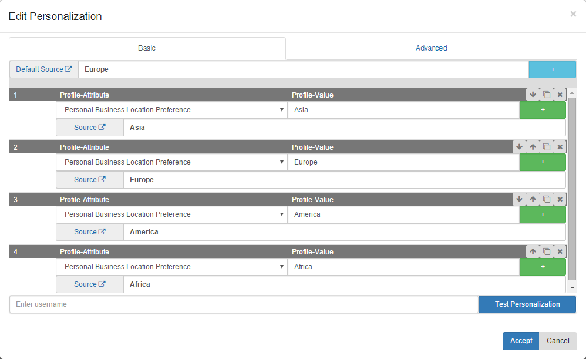Focus the Enter username field

pyautogui.click(x=244, y=304)
